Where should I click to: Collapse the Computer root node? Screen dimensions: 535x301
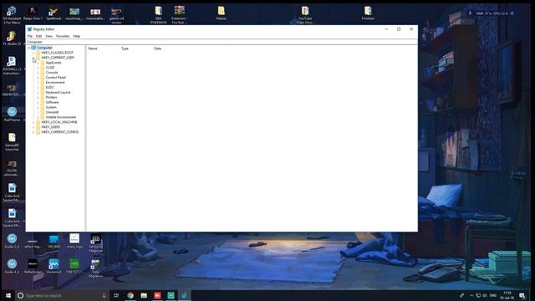click(28, 48)
